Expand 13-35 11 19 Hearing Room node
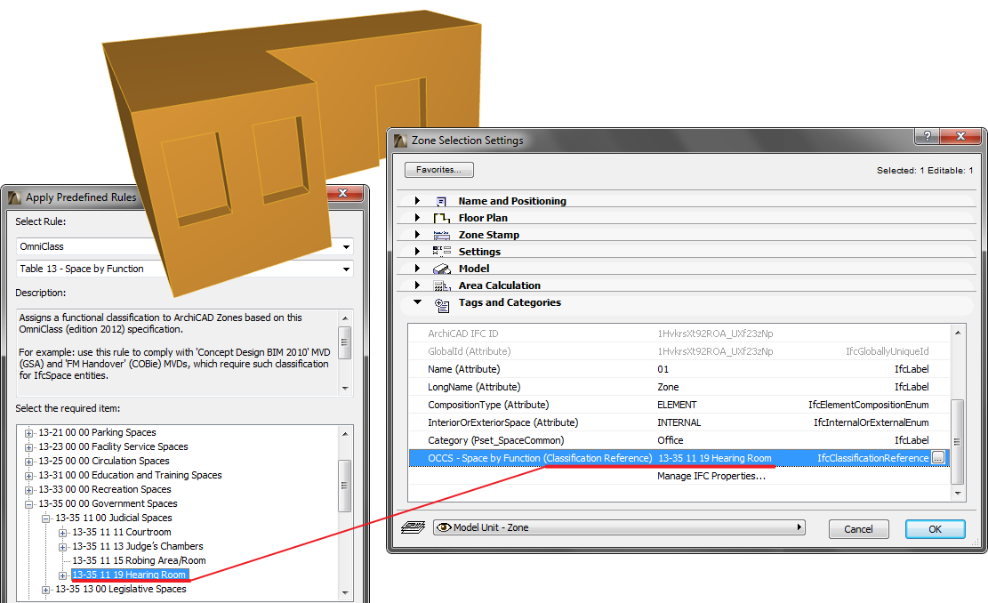 coord(62,575)
